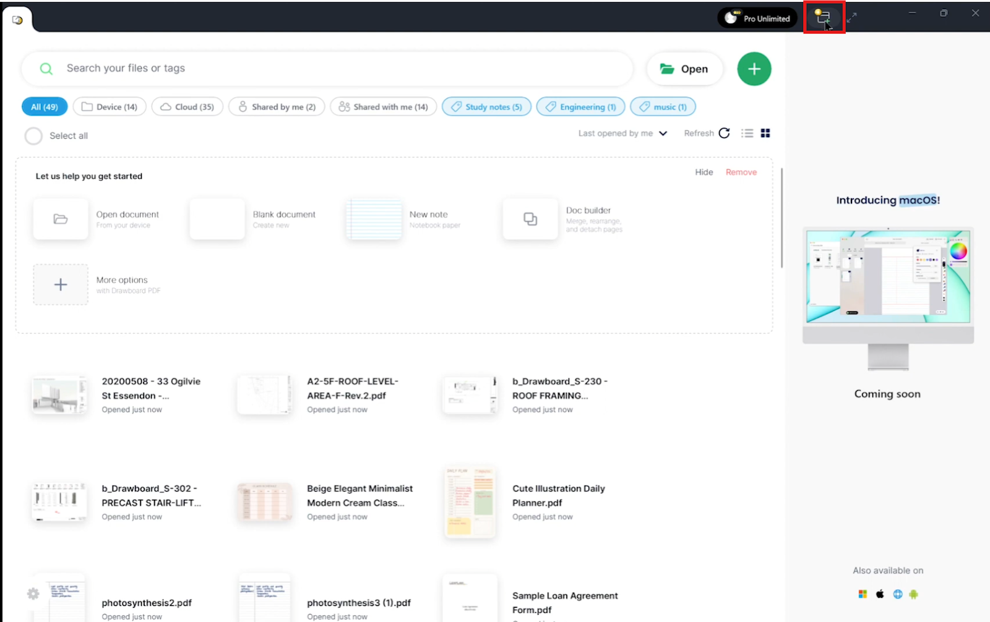The width and height of the screenshot is (990, 622).
Task: Click the Android platform logo icon
Action: click(x=914, y=594)
